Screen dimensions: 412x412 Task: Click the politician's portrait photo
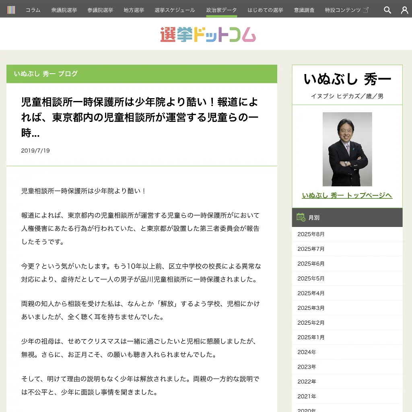pos(347,149)
